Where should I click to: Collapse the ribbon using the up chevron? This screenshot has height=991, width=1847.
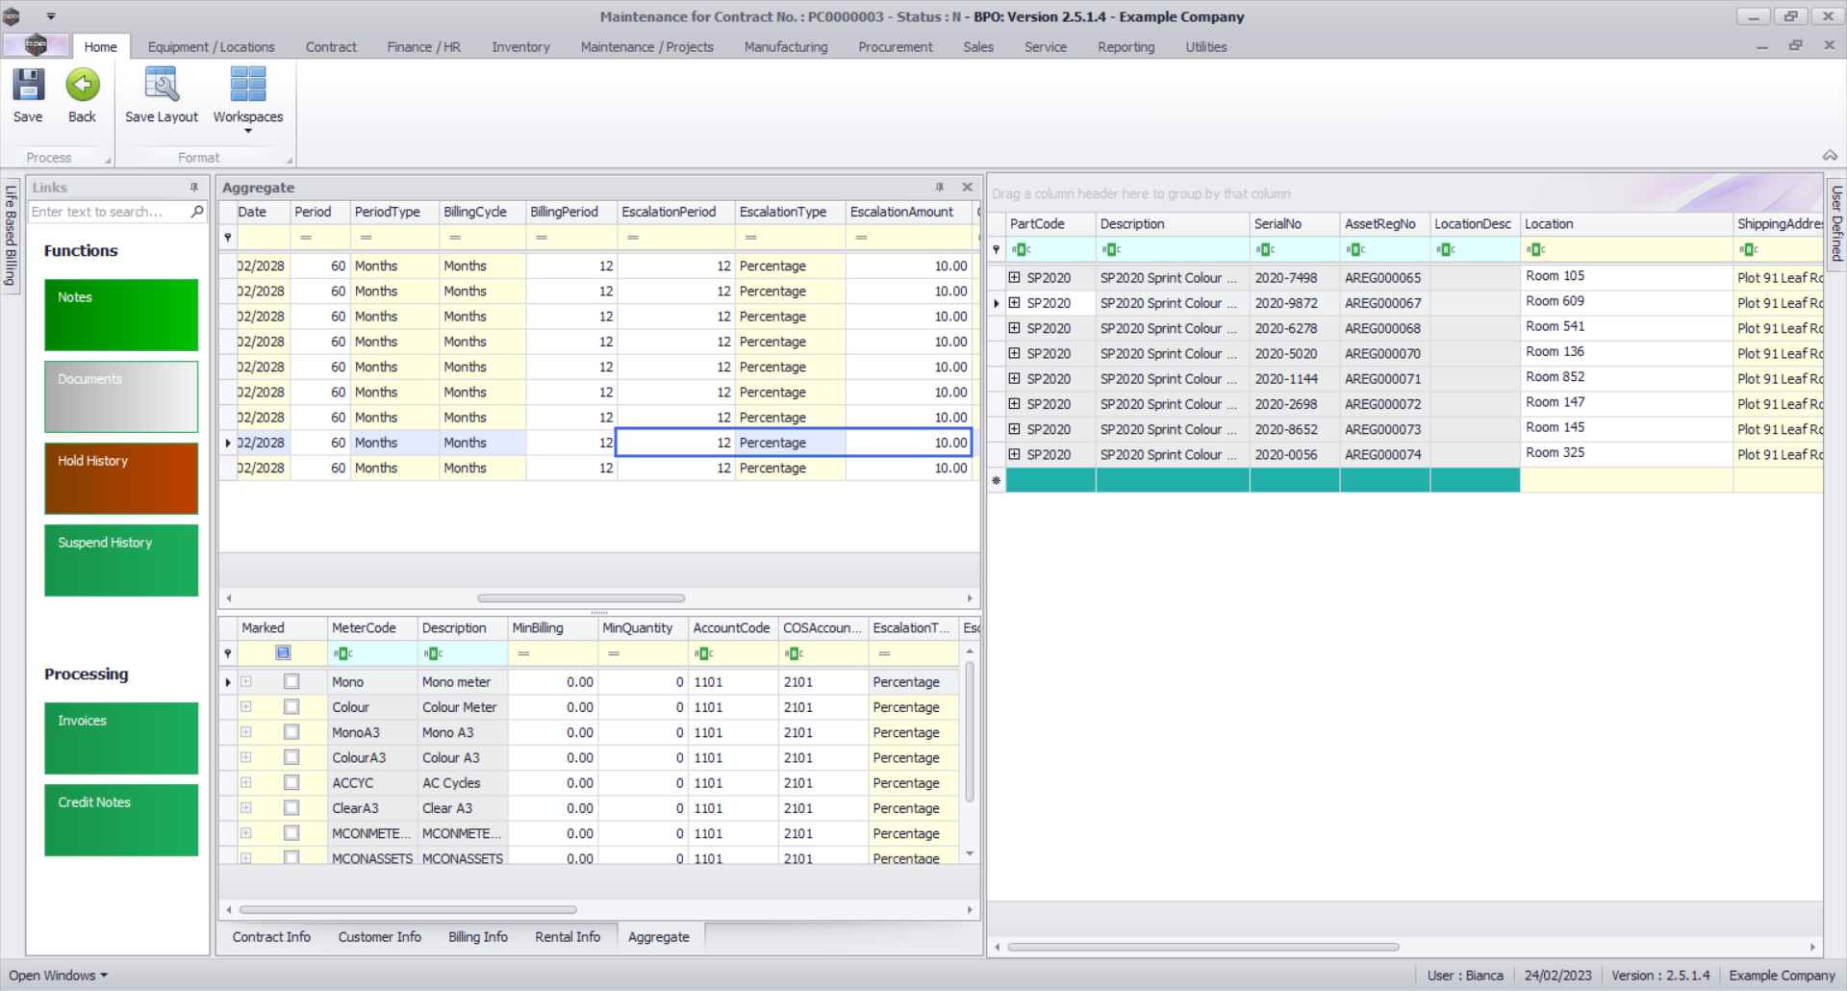click(x=1829, y=156)
